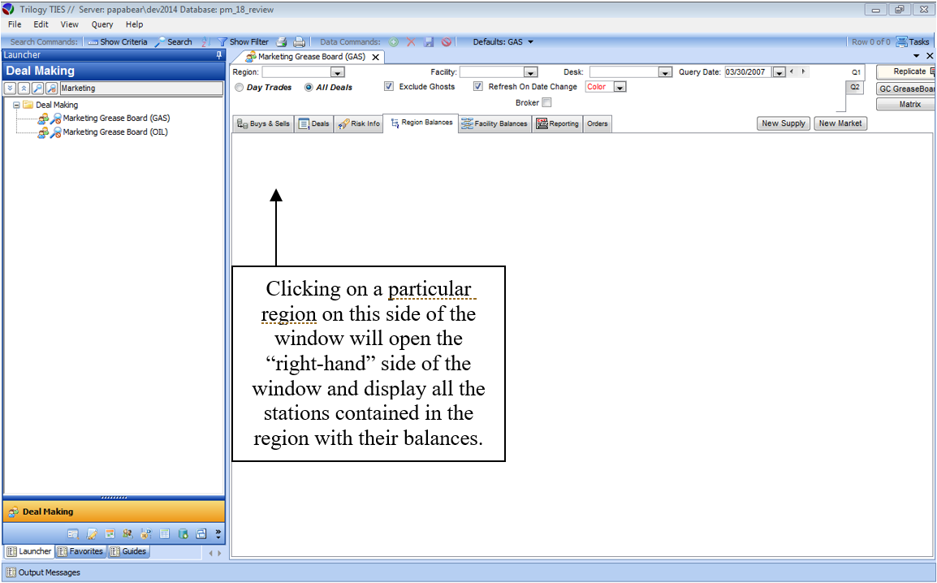
Task: Click the green add record icon
Action: point(394,41)
